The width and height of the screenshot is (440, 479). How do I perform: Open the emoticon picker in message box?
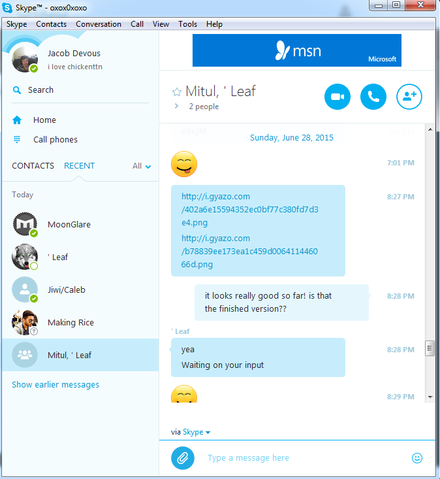click(416, 458)
